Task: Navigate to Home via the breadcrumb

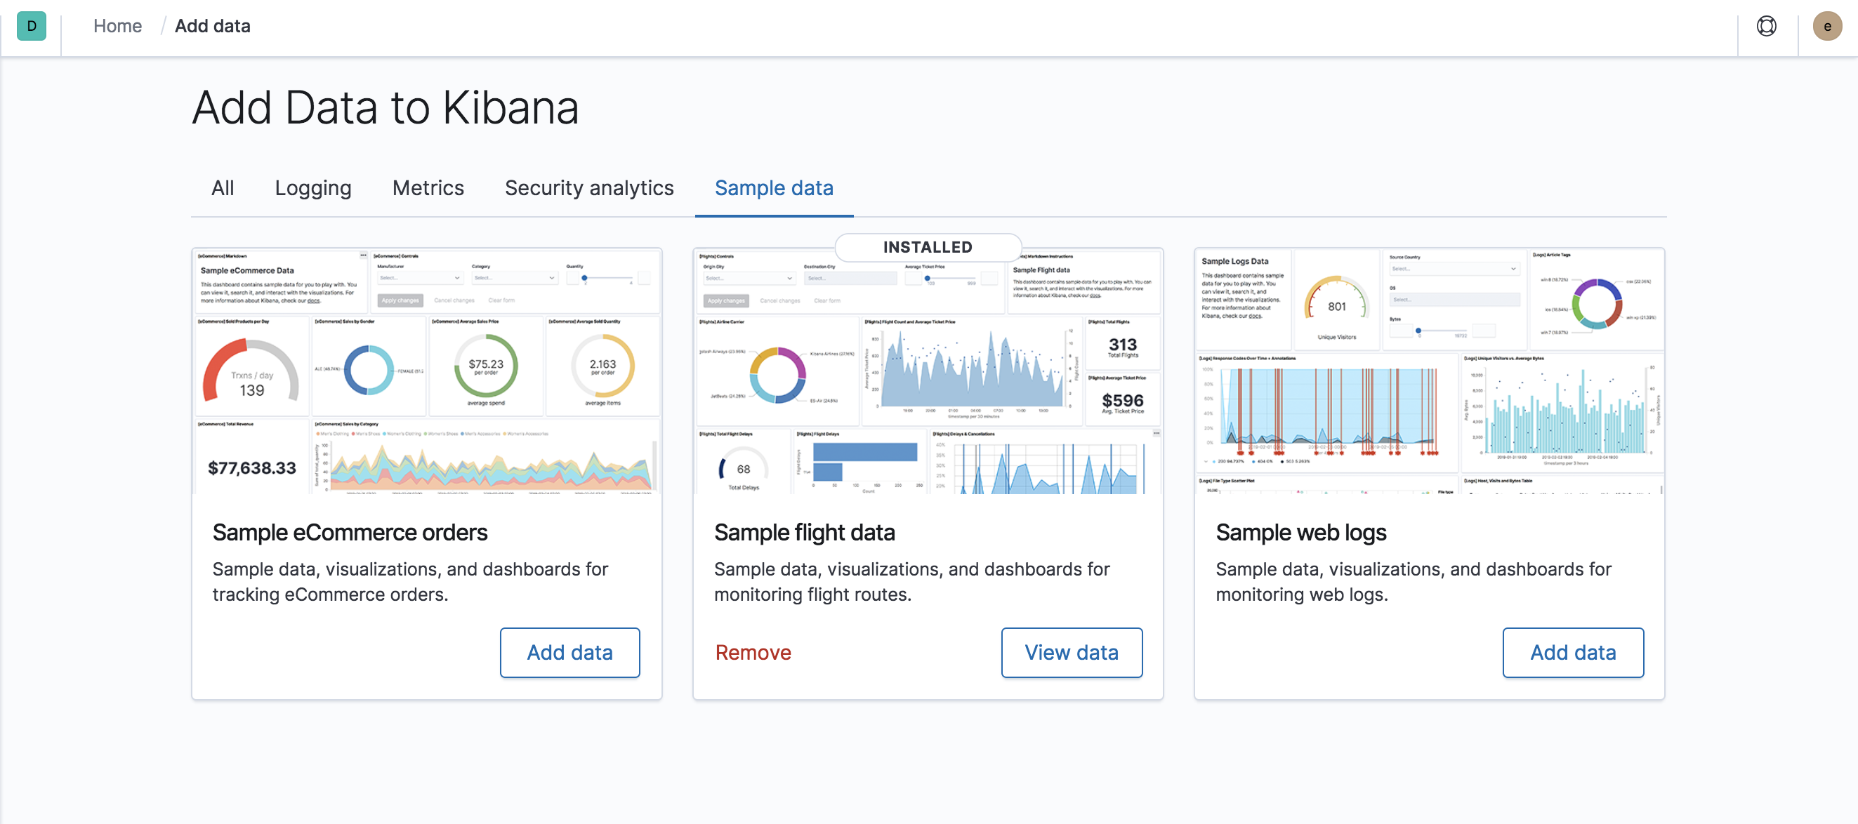Action: (117, 26)
